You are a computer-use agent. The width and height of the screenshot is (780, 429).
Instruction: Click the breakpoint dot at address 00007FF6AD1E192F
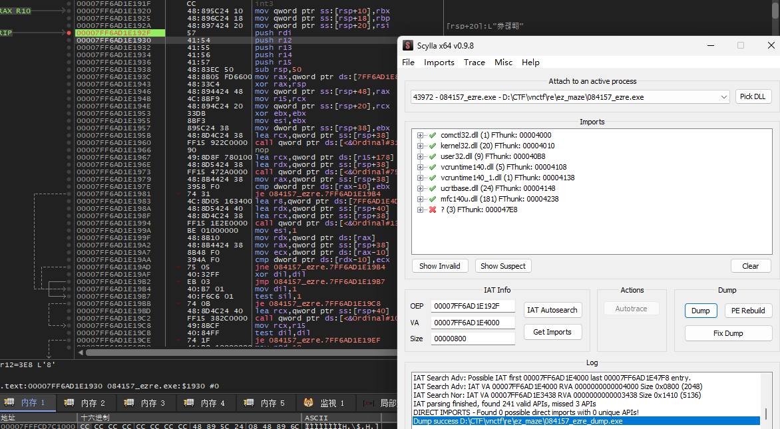[x=69, y=33]
